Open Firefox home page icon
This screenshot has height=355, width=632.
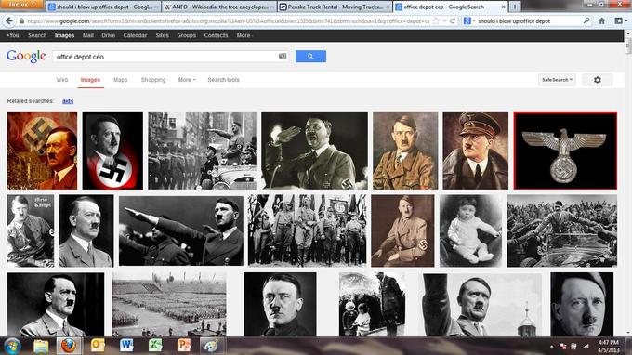[x=601, y=21]
